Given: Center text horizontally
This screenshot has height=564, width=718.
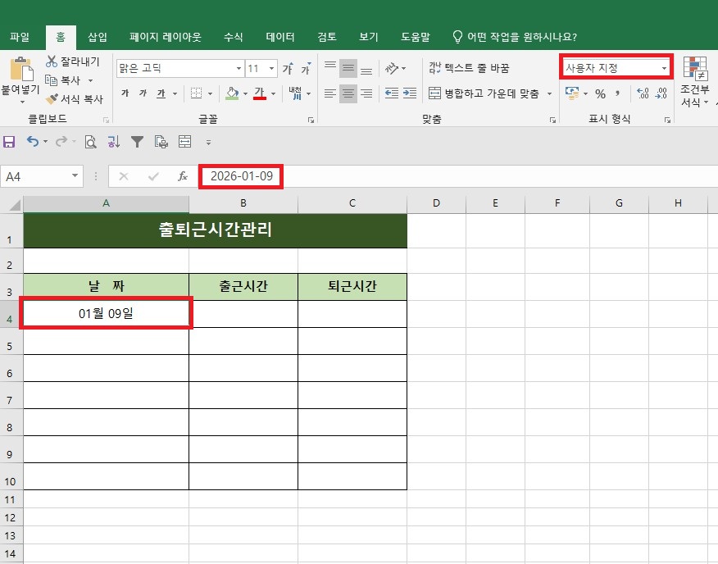Looking at the screenshot, I should pyautogui.click(x=348, y=93).
